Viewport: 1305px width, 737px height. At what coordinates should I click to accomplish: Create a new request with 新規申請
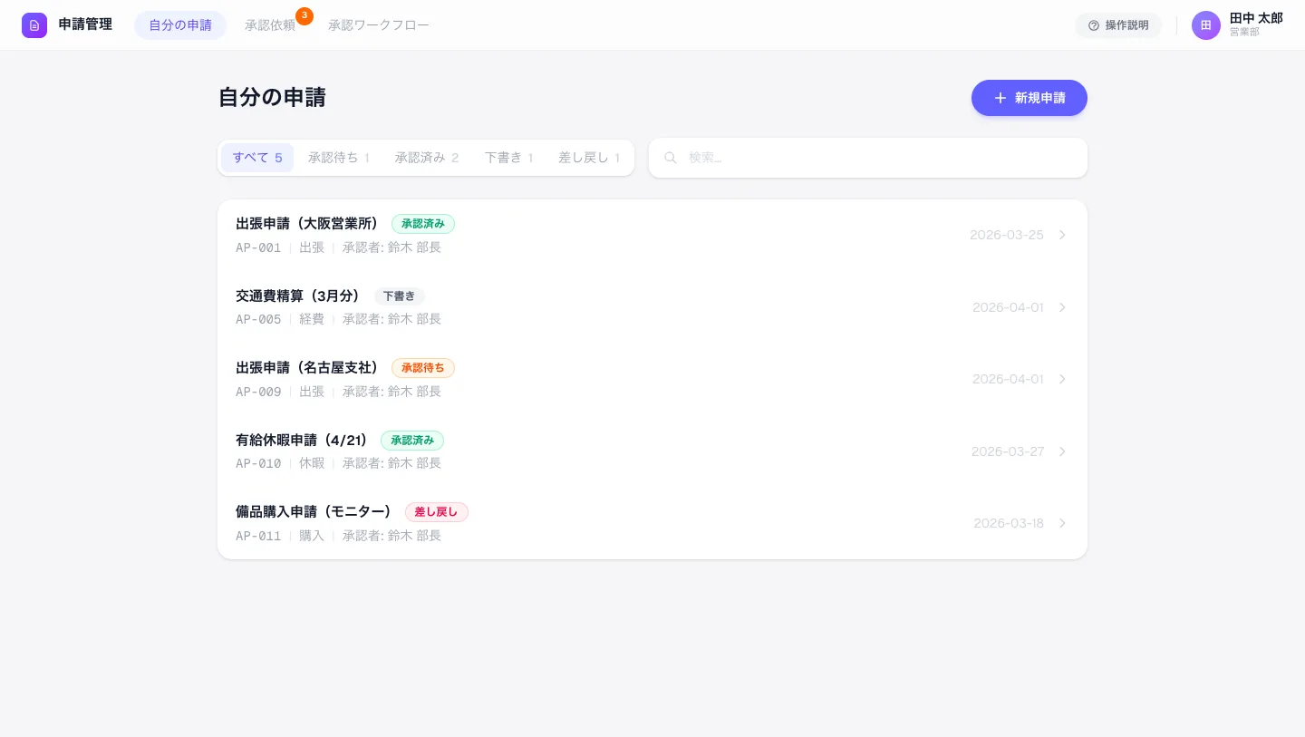(1029, 98)
